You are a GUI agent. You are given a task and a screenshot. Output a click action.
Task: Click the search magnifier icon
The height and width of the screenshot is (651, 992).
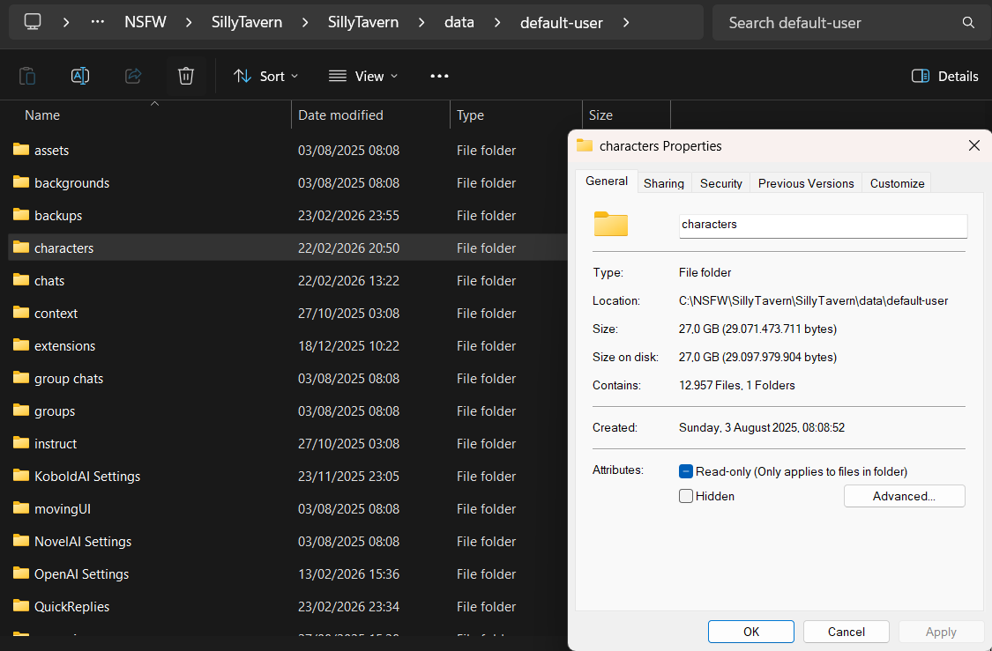tap(968, 23)
